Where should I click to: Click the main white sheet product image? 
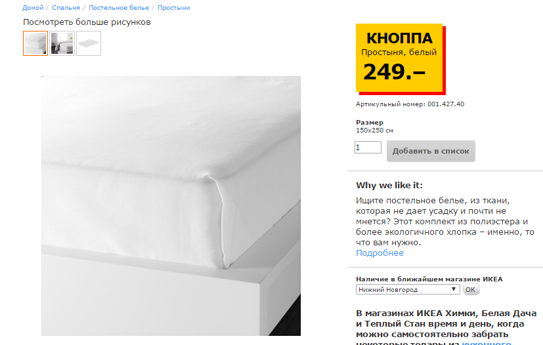point(171,206)
